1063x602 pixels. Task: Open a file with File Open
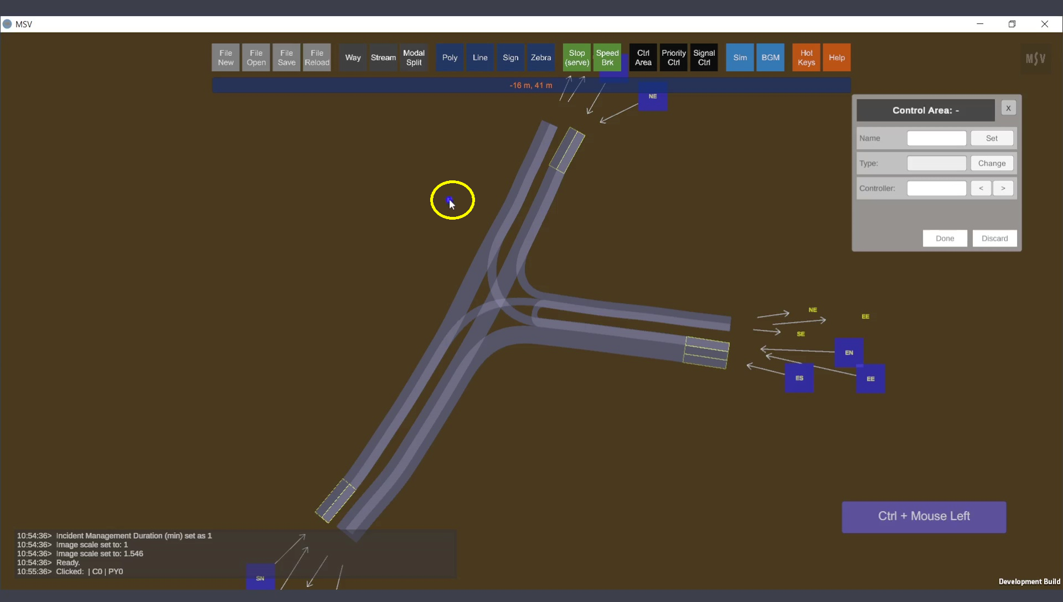[256, 58]
